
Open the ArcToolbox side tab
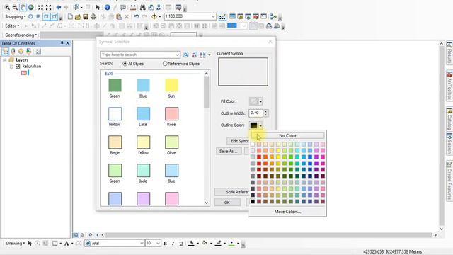(449, 86)
